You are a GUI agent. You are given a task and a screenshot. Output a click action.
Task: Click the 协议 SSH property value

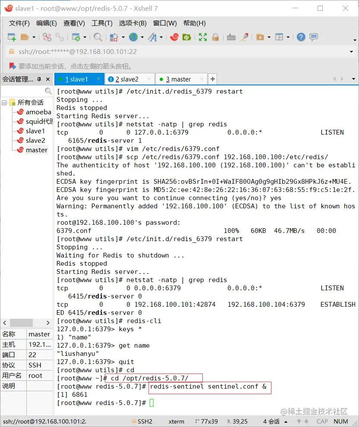click(x=40, y=365)
